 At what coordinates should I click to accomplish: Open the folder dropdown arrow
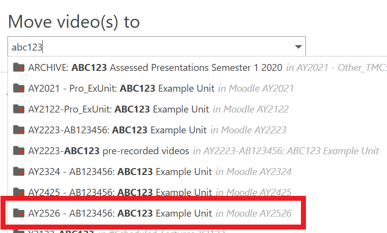[x=298, y=47]
